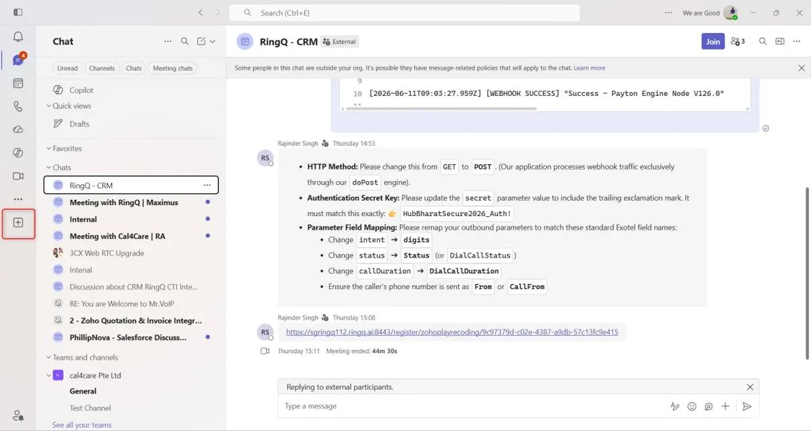Open the sticker/Loop icon in compose bar
This screenshot has height=431, width=811.
tap(708, 406)
